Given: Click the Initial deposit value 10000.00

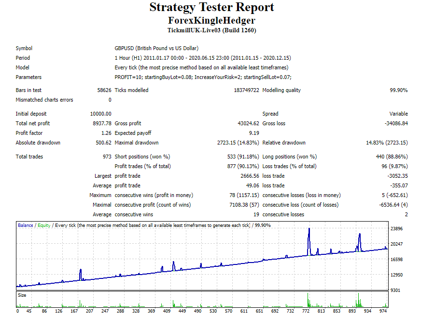Looking at the screenshot, I should (100, 114).
